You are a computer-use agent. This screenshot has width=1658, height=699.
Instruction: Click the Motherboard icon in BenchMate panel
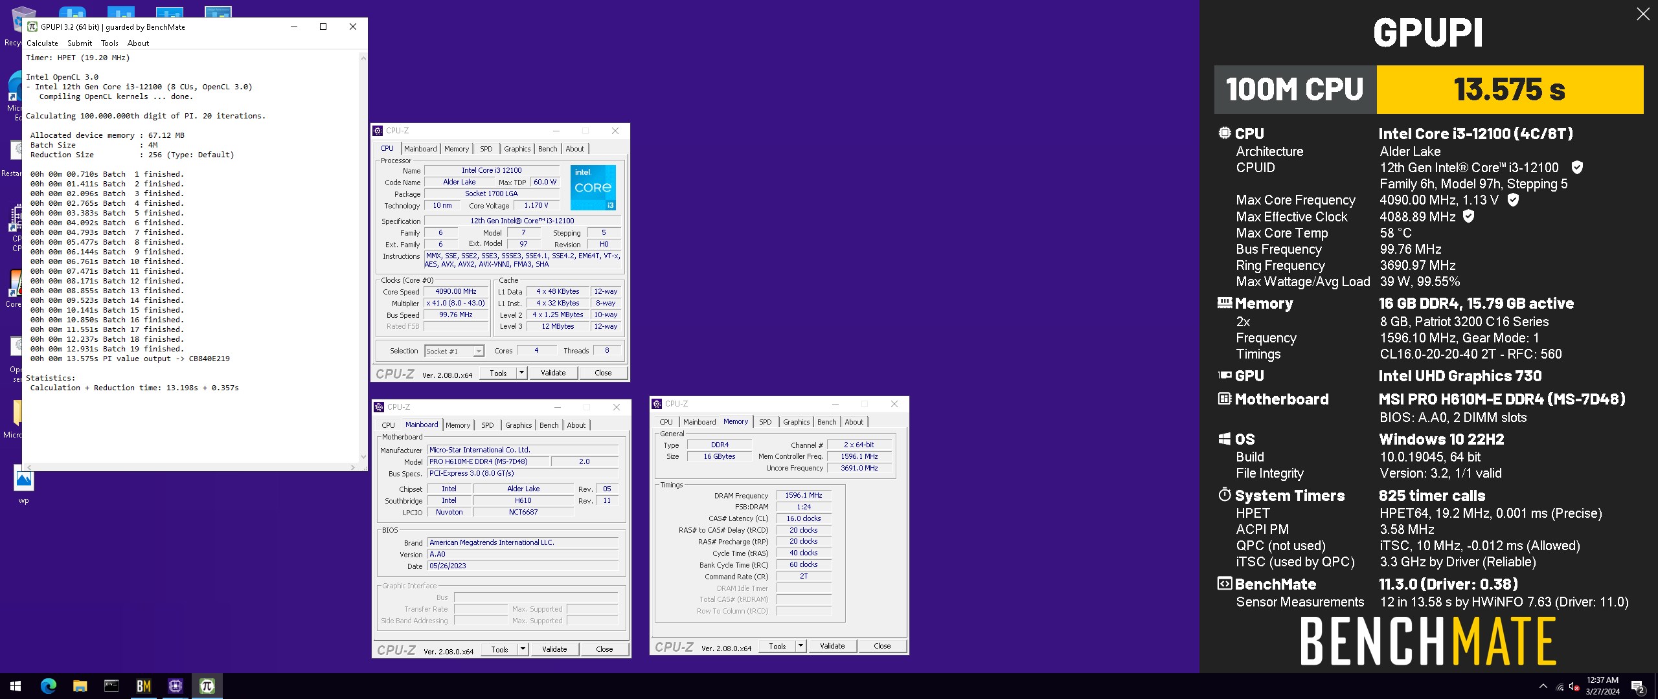click(1224, 399)
